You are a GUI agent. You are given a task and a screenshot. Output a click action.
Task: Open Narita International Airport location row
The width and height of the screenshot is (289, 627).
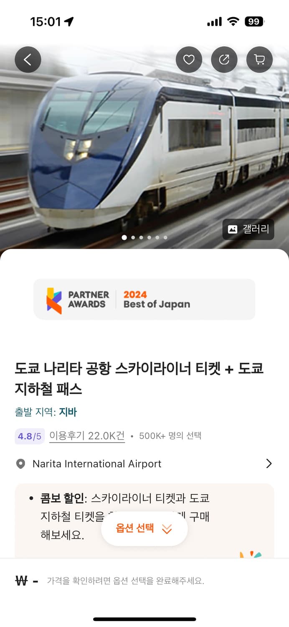pos(144,464)
